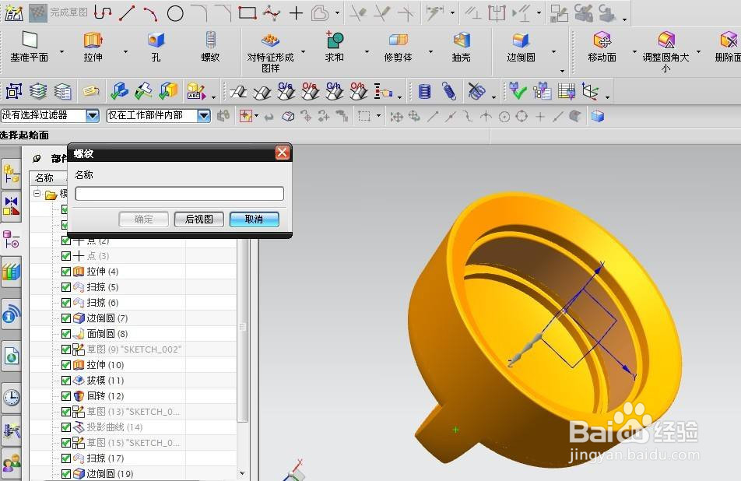This screenshot has width=741, height=481.
Task: Click the green checkmark analysis icon
Action: click(518, 91)
